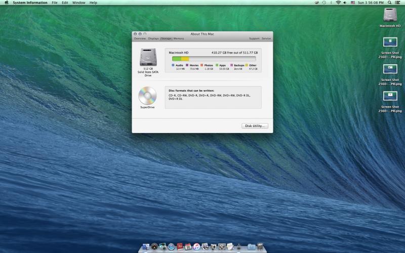Launch Safari from the Dock
405x253 pixels.
pyautogui.click(x=171, y=246)
